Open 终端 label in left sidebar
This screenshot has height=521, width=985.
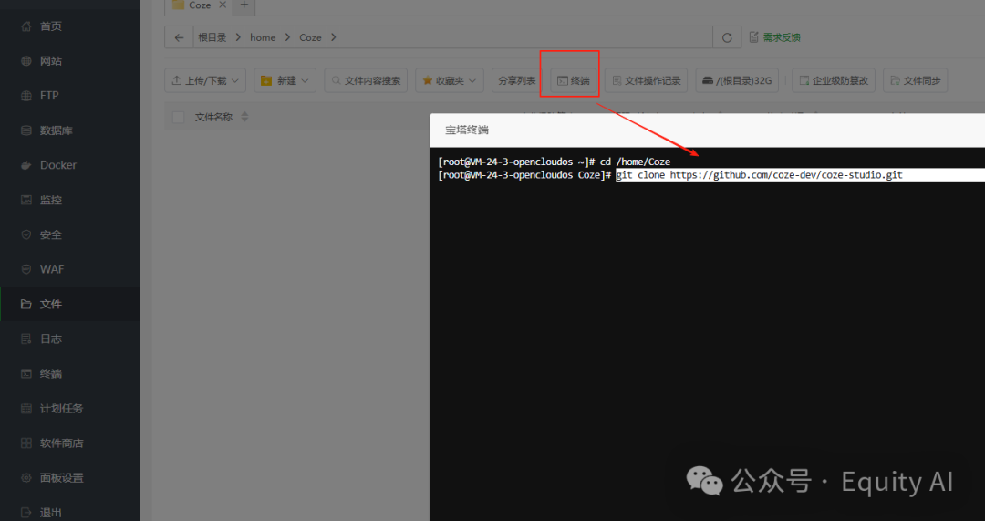tap(51, 373)
